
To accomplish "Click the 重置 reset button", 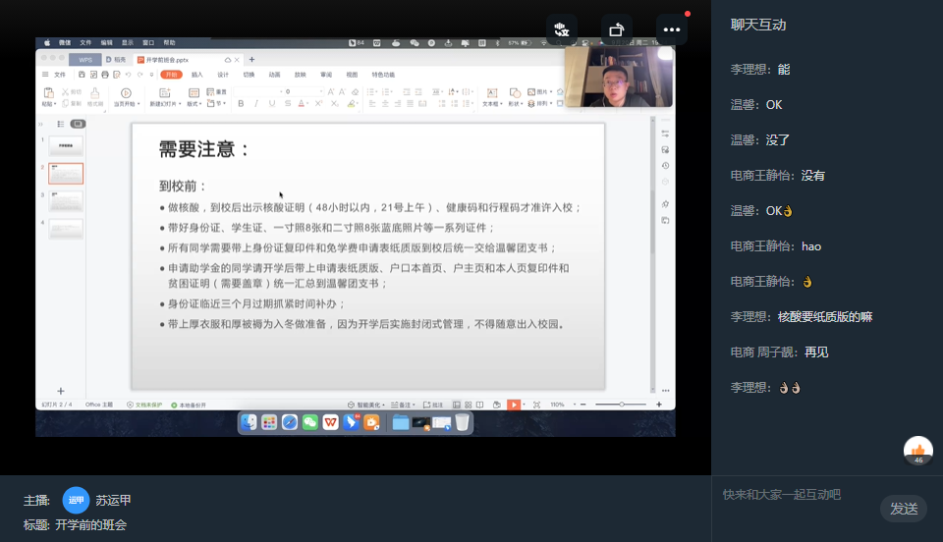I will (x=216, y=92).
